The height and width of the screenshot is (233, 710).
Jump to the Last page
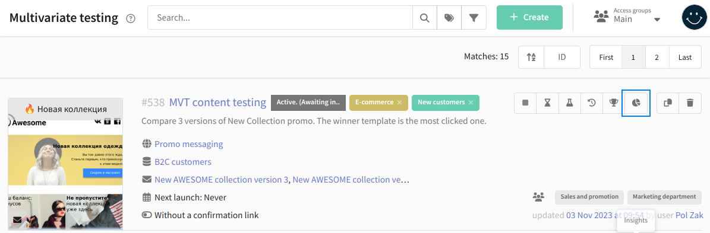685,58
